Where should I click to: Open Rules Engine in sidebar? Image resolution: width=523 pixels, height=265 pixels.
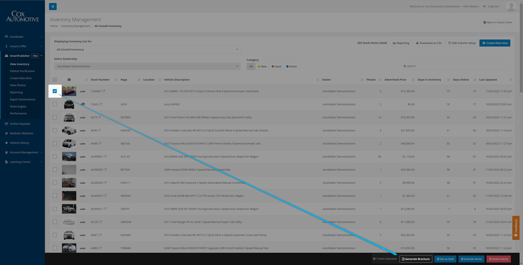click(18, 106)
